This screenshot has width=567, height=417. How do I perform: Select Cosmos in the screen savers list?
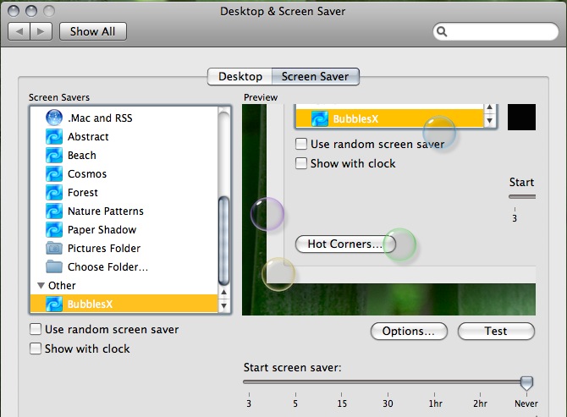tap(124, 173)
